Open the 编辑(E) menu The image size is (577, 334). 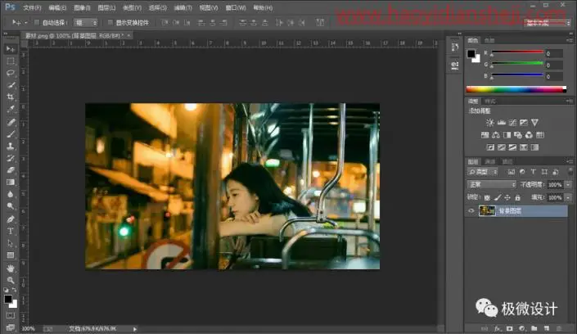pos(57,7)
